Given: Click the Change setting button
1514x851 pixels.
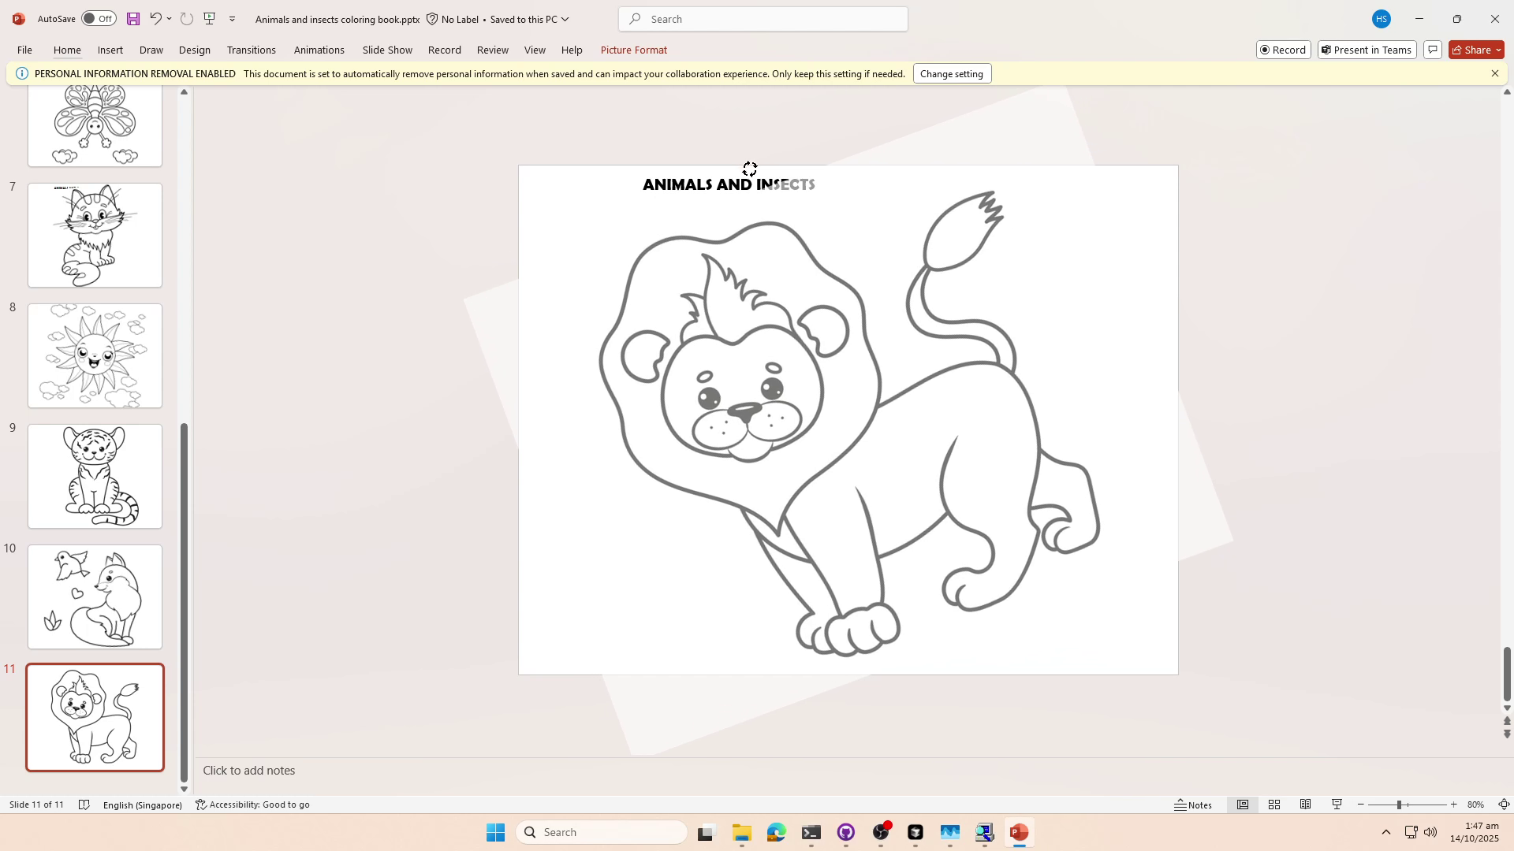Looking at the screenshot, I should click(951, 73).
